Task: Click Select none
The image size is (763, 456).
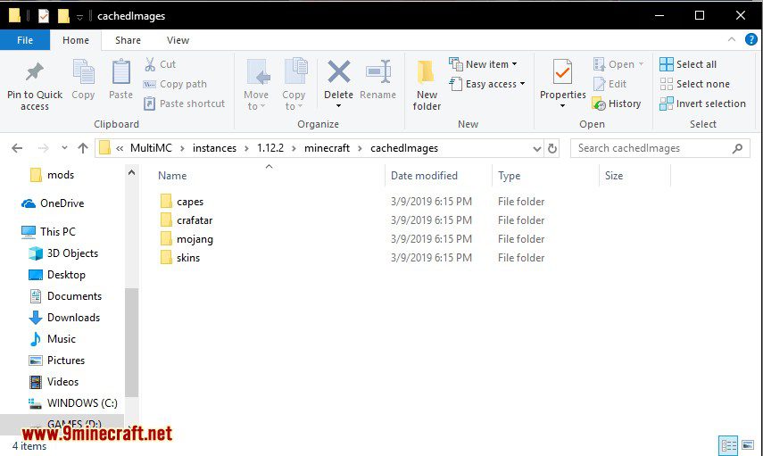Action: [x=694, y=84]
